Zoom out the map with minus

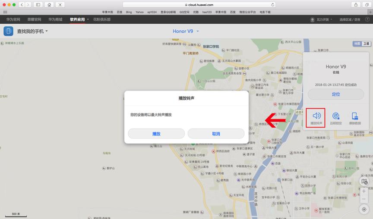364,199
